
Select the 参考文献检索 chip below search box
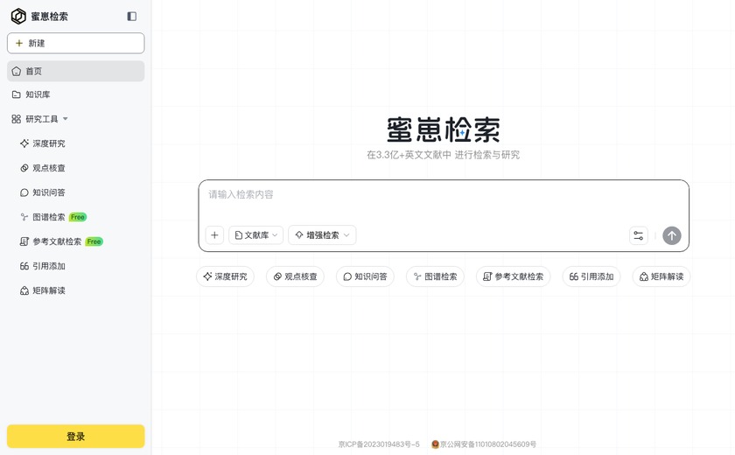coord(514,276)
